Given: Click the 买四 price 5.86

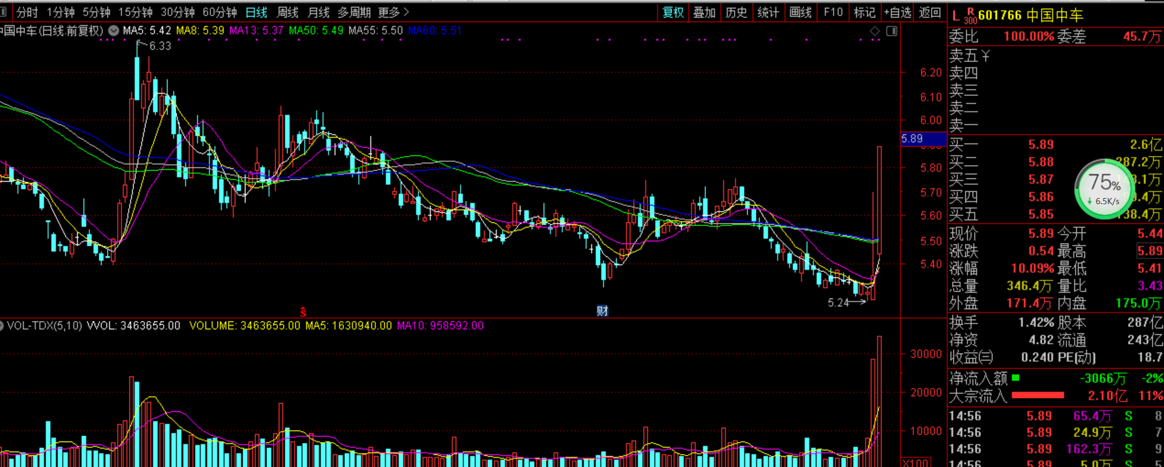Looking at the screenshot, I should tap(1041, 197).
